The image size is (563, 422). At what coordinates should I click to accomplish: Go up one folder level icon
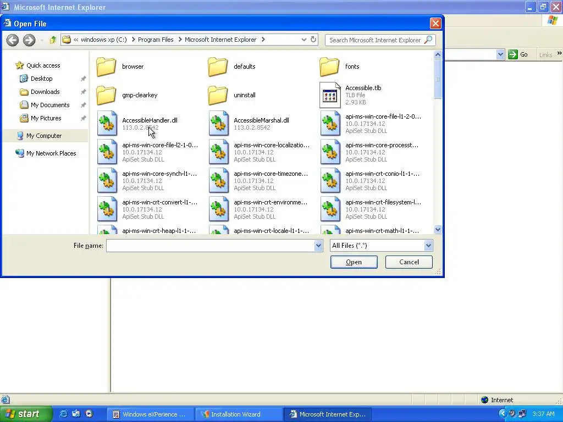tap(53, 40)
